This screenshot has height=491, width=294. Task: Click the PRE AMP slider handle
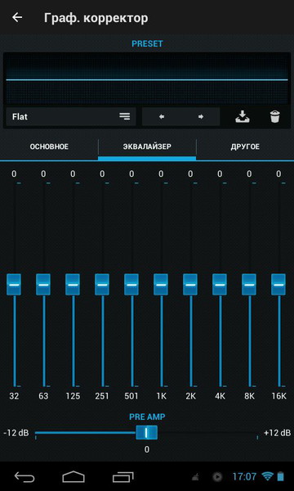tap(146, 432)
